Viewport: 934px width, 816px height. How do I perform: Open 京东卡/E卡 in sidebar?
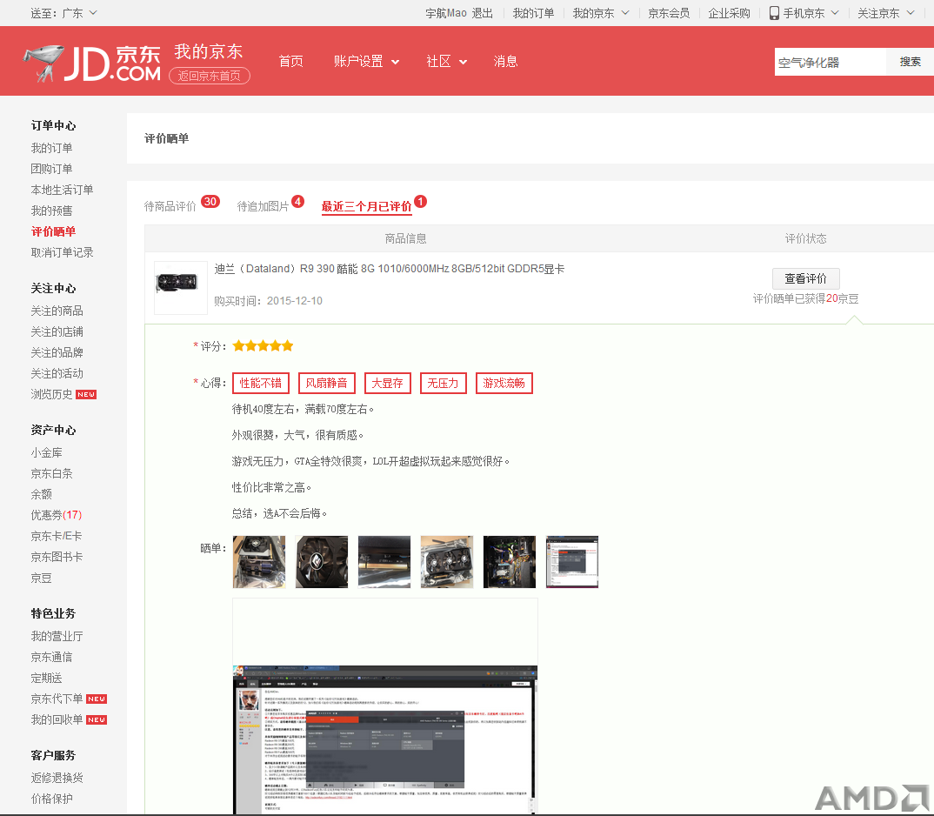point(57,536)
